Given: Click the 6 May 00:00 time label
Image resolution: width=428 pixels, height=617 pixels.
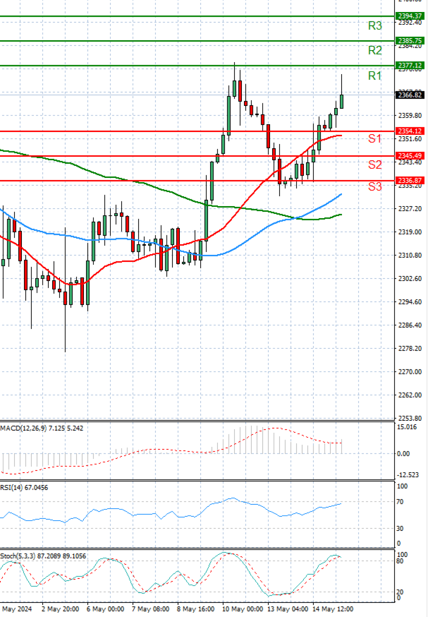Looking at the screenshot, I should point(105,609).
